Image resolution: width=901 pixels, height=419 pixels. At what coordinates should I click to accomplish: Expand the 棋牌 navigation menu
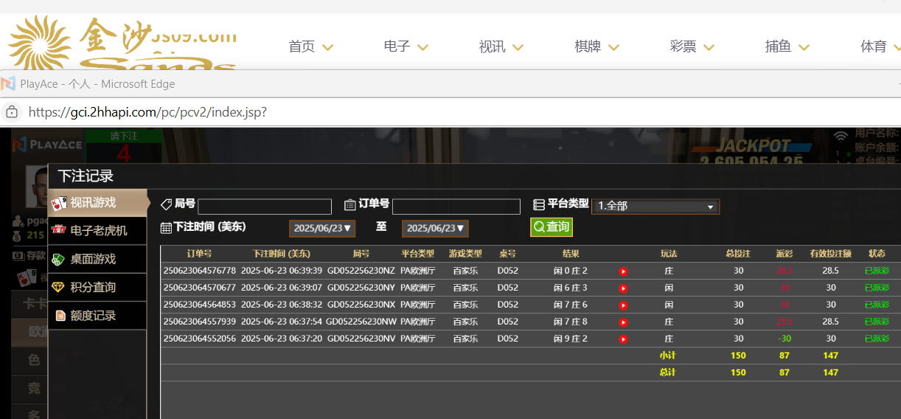[596, 46]
